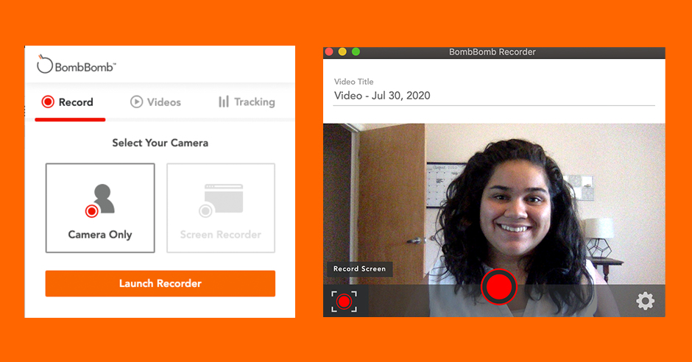Maximize the BombBomb Recorder window

[x=356, y=52]
